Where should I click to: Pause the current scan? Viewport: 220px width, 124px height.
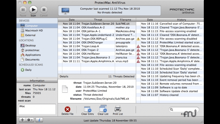pos(23,10)
